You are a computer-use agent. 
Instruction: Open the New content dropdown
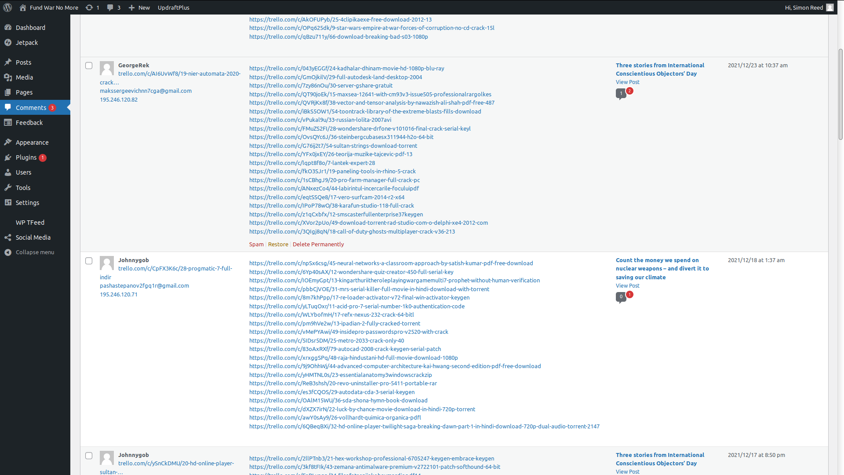tap(139, 7)
